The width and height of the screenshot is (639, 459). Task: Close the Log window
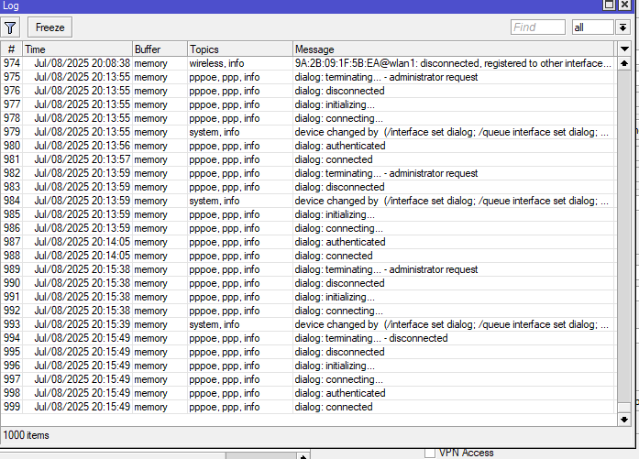point(624,5)
